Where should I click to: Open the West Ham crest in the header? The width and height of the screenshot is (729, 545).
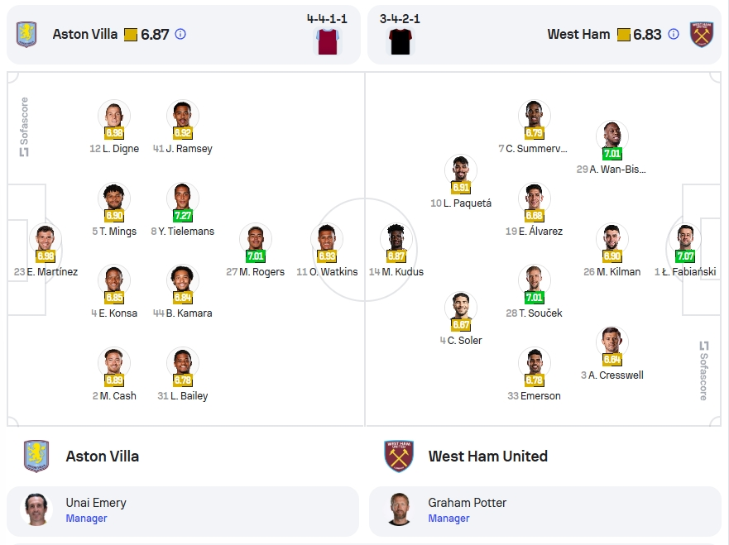[x=702, y=35]
